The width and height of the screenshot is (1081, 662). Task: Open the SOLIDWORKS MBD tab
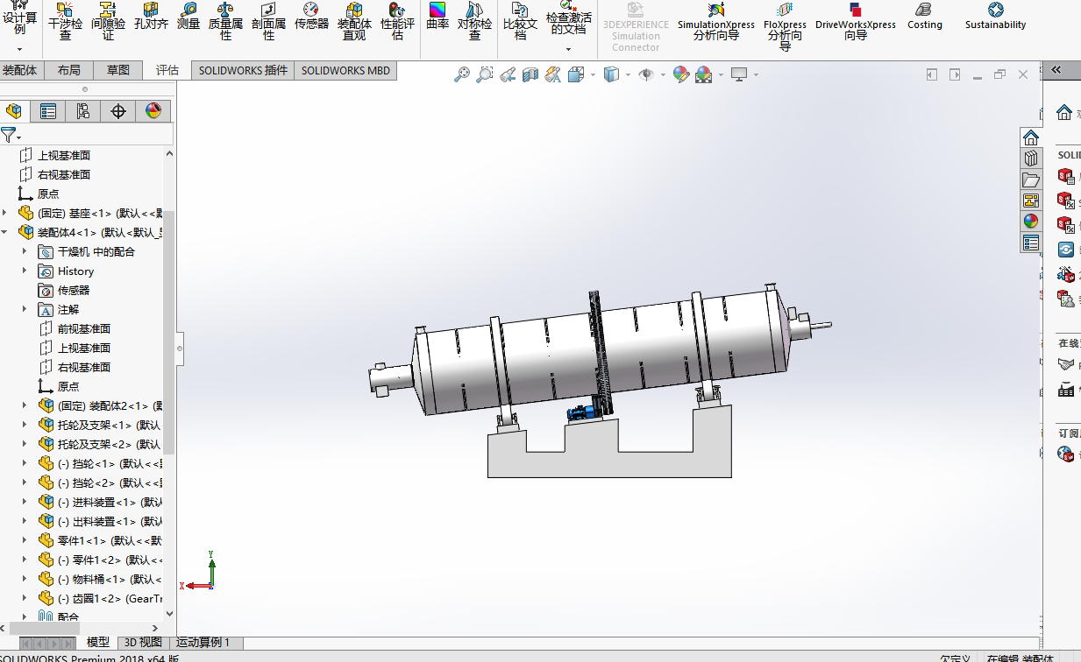point(345,70)
